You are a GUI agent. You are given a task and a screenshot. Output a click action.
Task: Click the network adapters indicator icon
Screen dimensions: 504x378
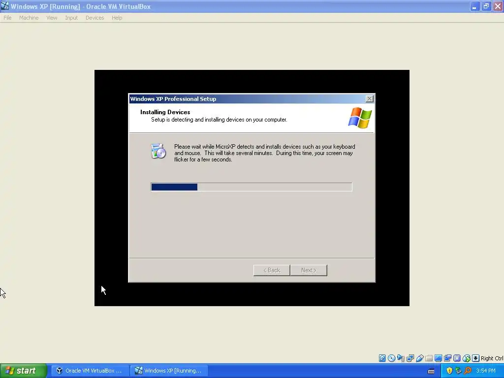410,358
